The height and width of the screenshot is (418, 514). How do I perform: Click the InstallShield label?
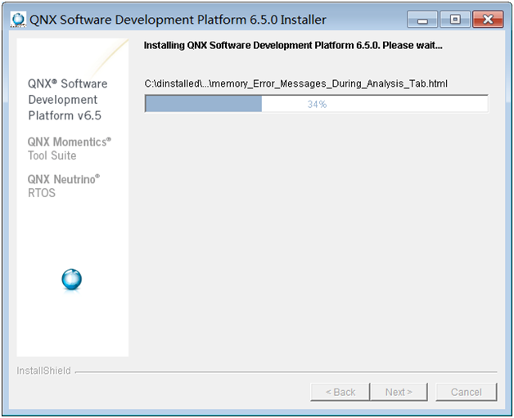coord(43,371)
